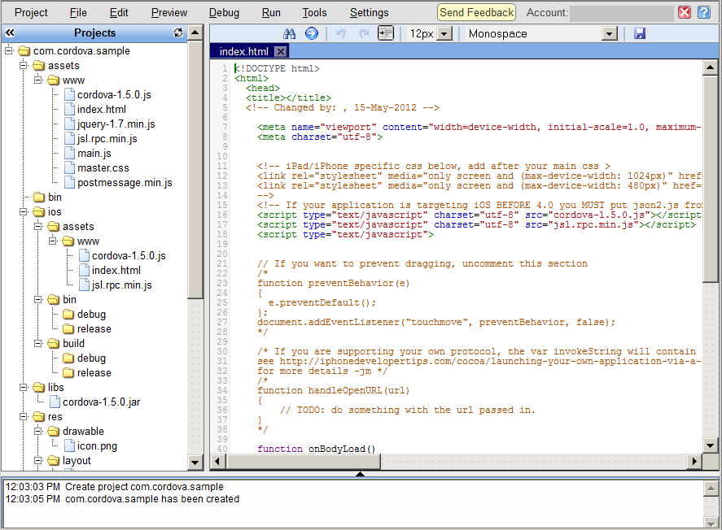Open the Tools menu
This screenshot has width=722, height=530.
click(314, 12)
